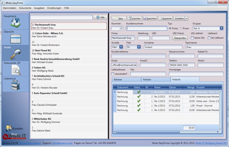Viewport: 229px width, 147px height.
Task: Click the Pinsel - Normal product cell
Action: 207,106
